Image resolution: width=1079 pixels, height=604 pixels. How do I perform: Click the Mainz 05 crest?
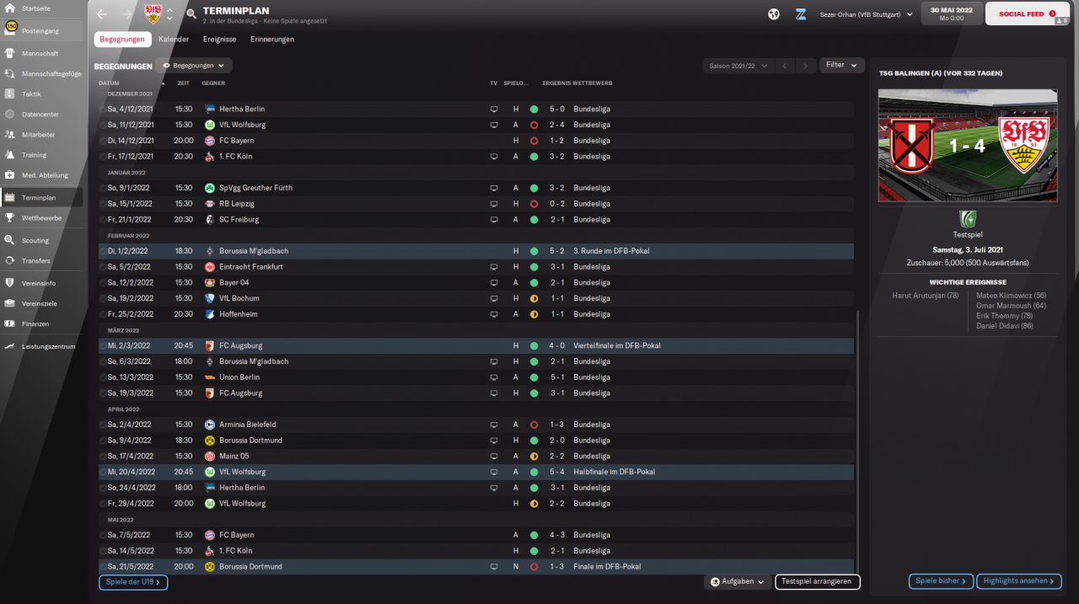210,457
